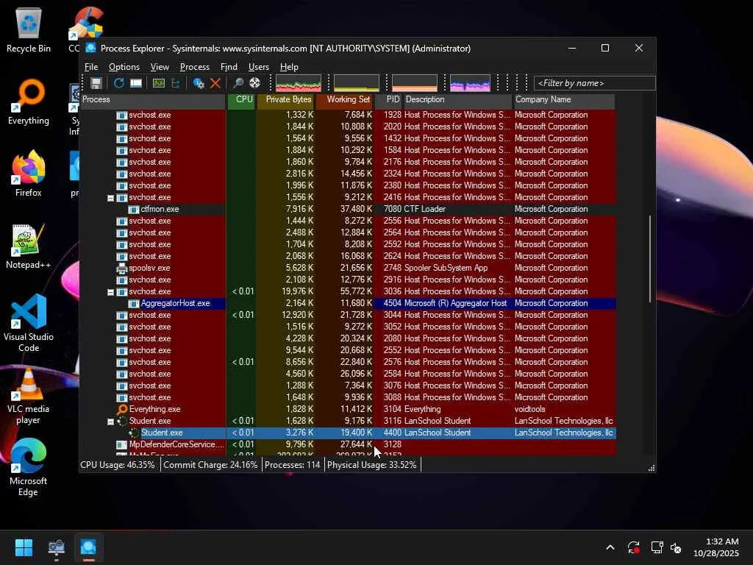Click the Find Handle or DLL magnifier icon

point(238,83)
